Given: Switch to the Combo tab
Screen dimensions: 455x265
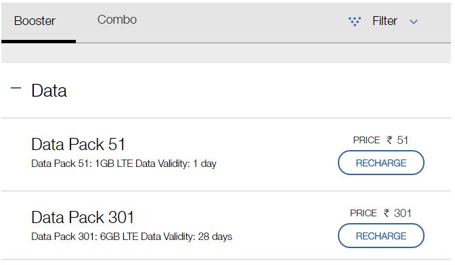Looking at the screenshot, I should [117, 20].
